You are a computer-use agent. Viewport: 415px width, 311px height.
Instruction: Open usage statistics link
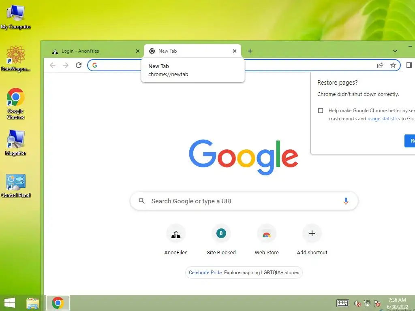(383, 119)
